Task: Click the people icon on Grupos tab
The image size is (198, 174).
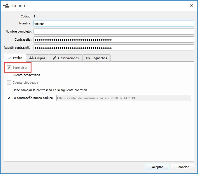Action: tap(31, 58)
